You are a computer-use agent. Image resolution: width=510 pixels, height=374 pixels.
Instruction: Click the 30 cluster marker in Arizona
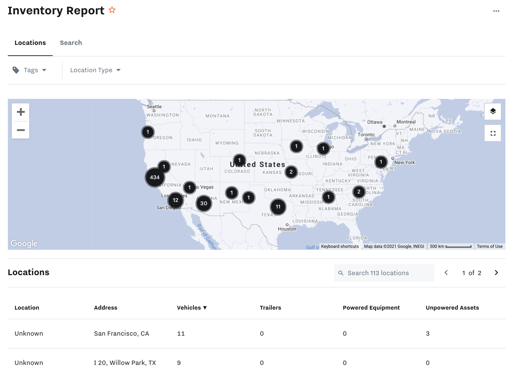[x=204, y=204]
